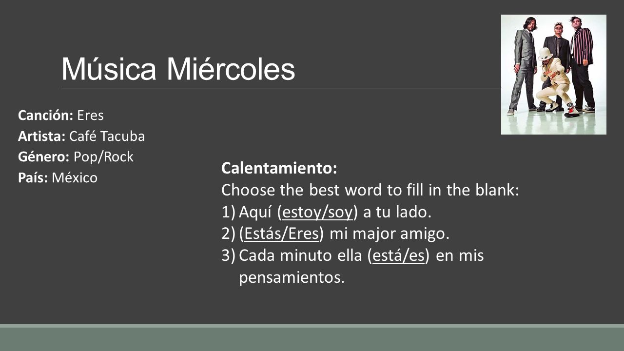Click the phrase 'mi major amigo'
The height and width of the screenshot is (351, 624).
[x=389, y=234]
